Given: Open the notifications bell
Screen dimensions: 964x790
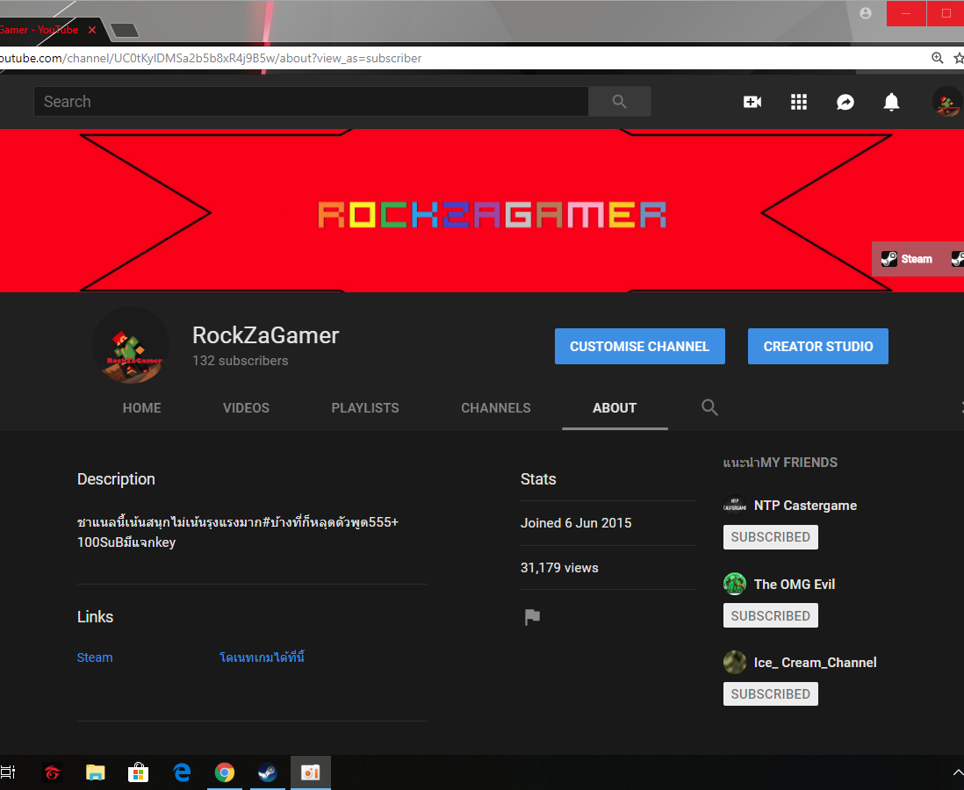Looking at the screenshot, I should (x=891, y=102).
